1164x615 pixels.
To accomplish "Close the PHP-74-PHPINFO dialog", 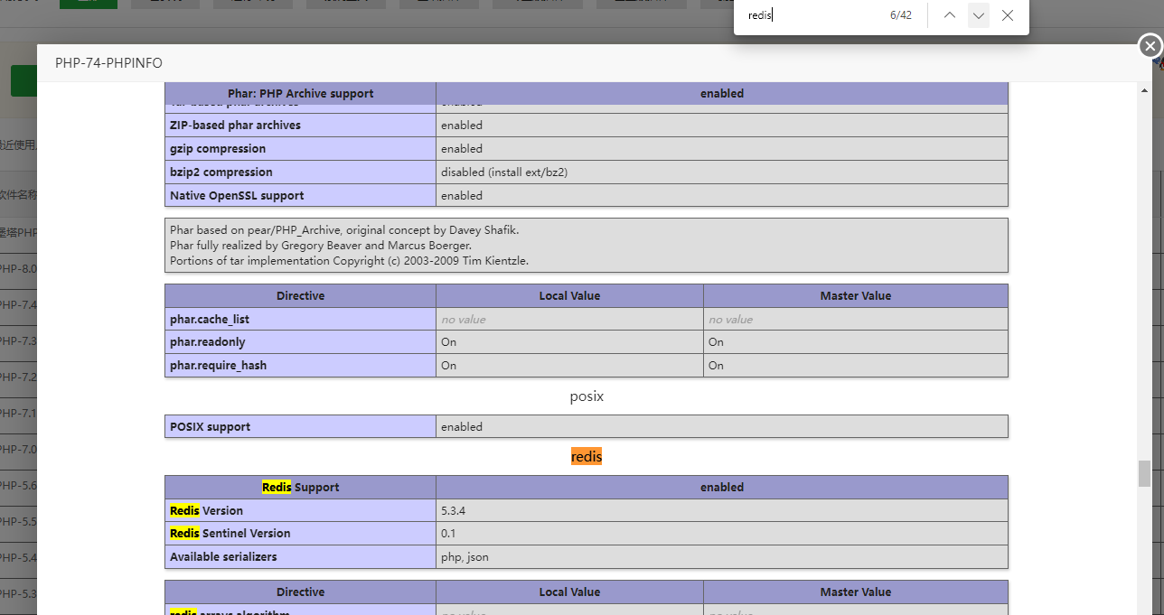I will (x=1150, y=46).
